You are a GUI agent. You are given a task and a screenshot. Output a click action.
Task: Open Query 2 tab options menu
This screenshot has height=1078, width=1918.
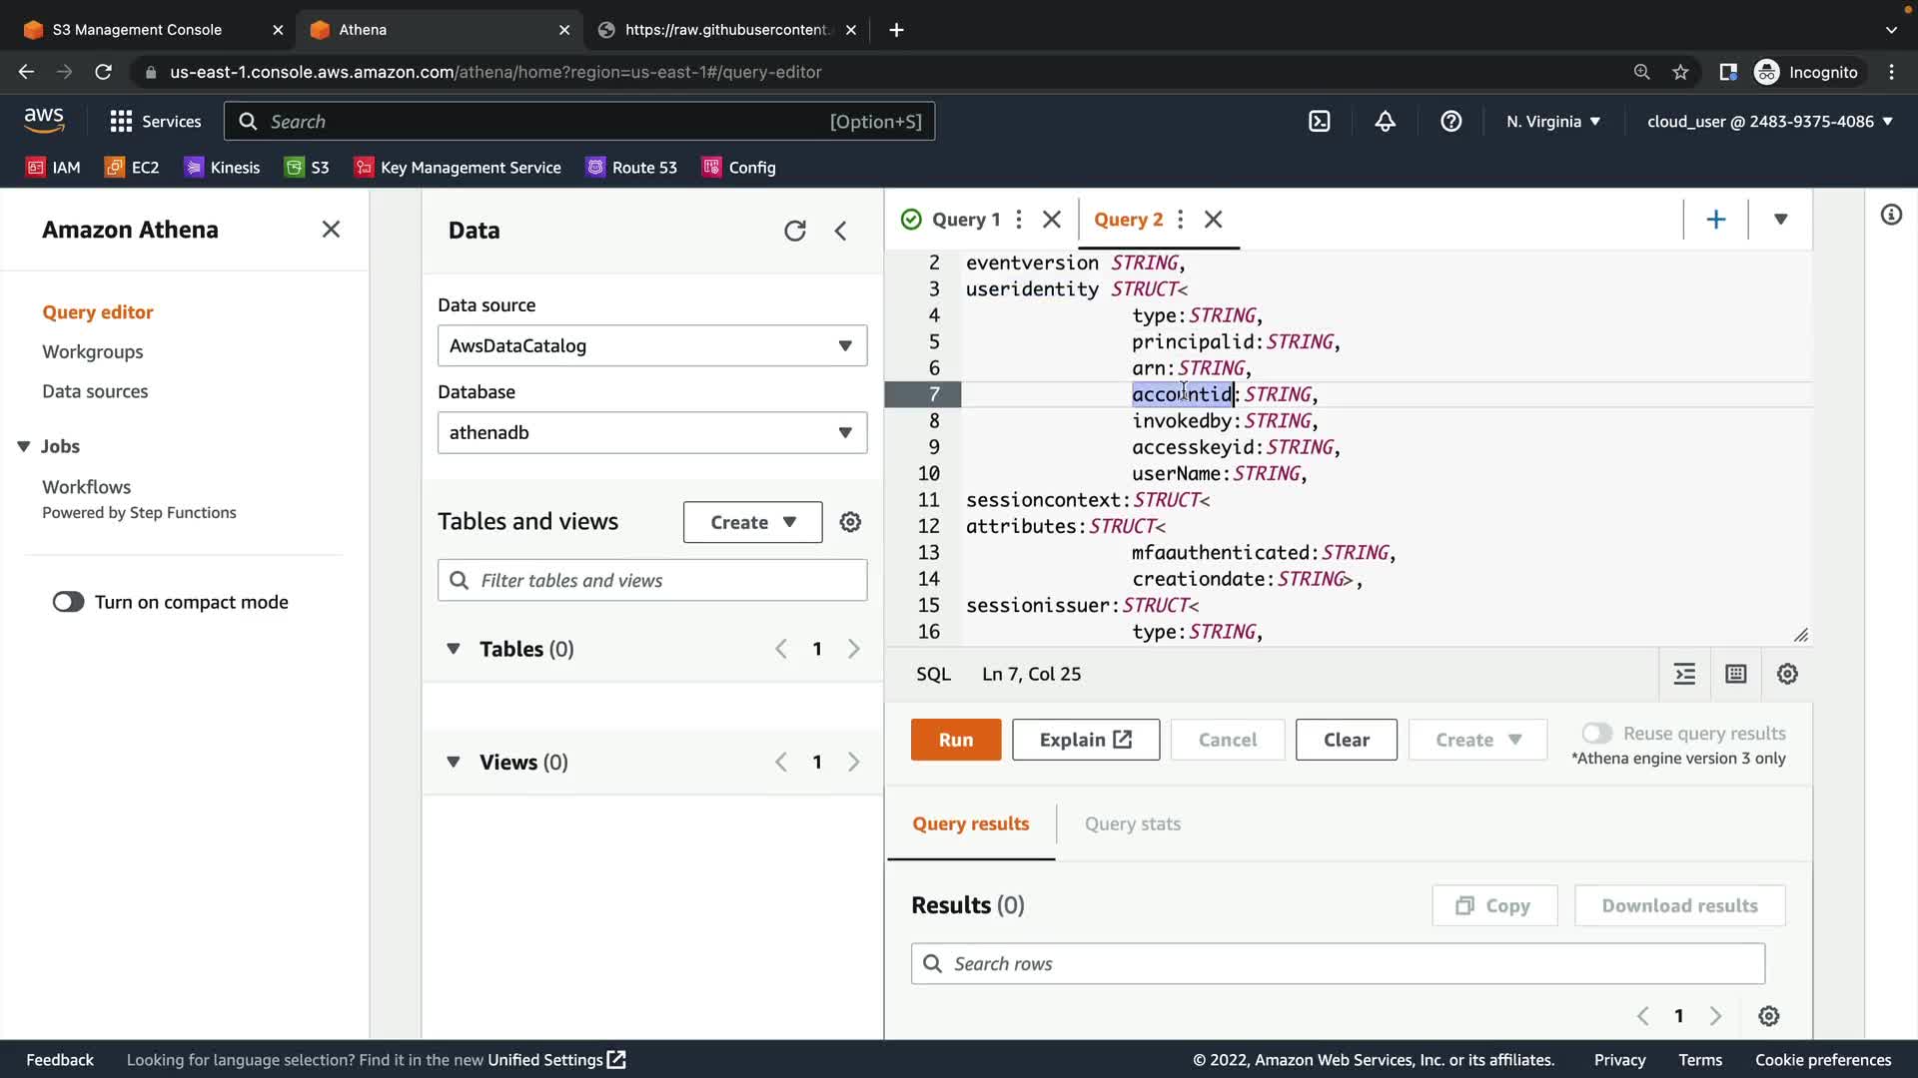(x=1181, y=220)
